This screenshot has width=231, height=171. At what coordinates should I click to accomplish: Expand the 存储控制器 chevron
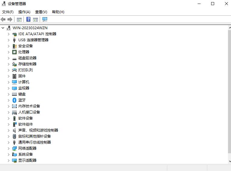click(x=8, y=64)
